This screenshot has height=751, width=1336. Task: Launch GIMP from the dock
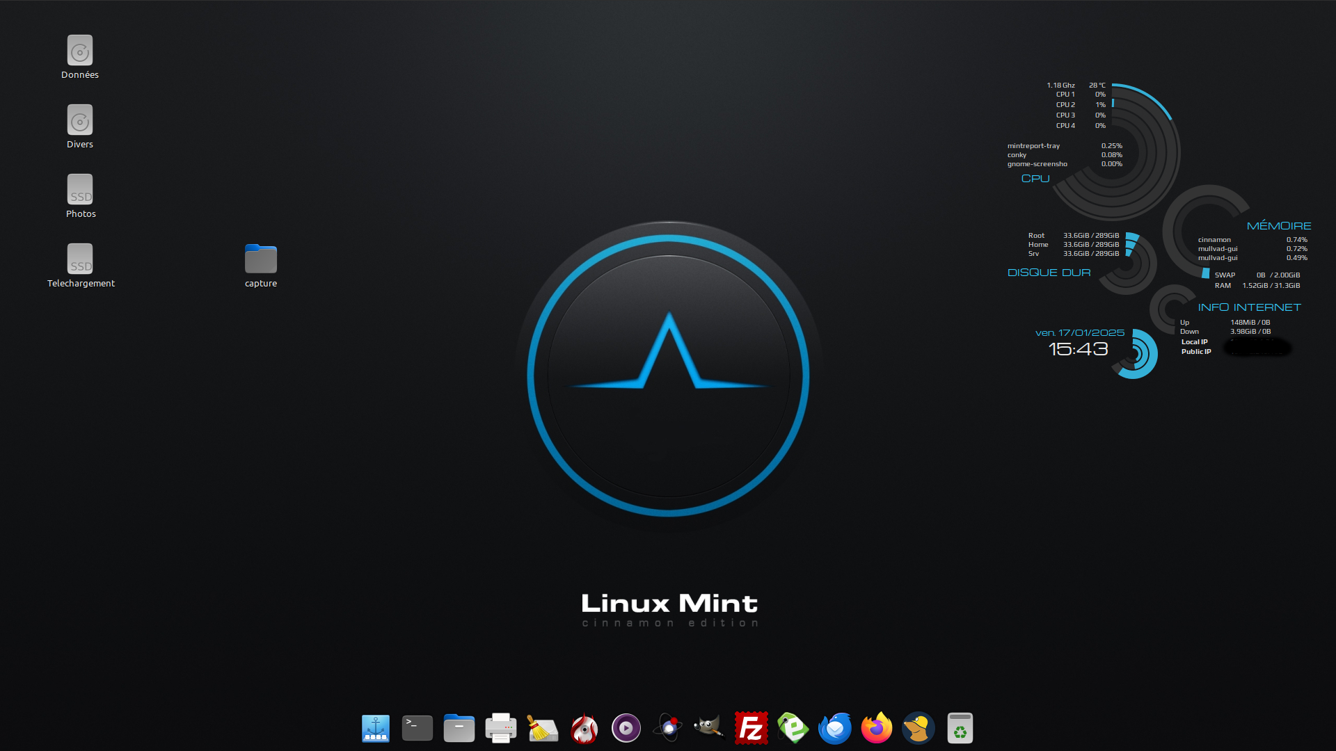[710, 728]
